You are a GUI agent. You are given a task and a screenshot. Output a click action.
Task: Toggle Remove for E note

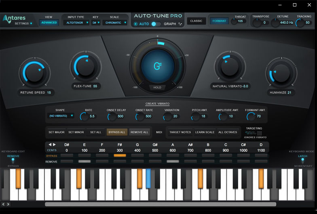click(x=84, y=162)
